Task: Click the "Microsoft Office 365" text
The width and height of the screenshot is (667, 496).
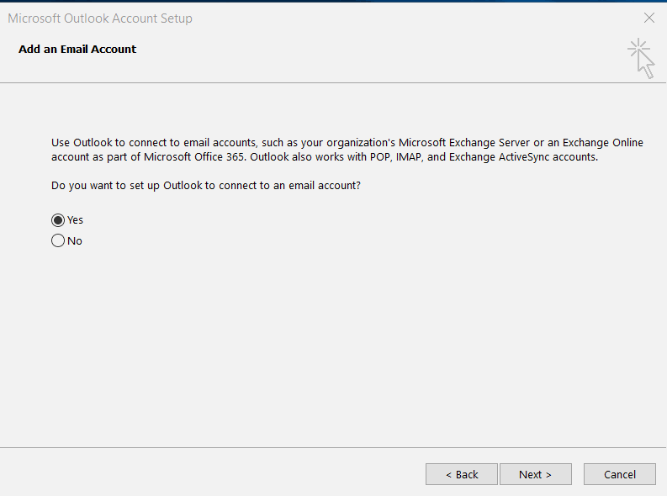Action: coord(194,157)
